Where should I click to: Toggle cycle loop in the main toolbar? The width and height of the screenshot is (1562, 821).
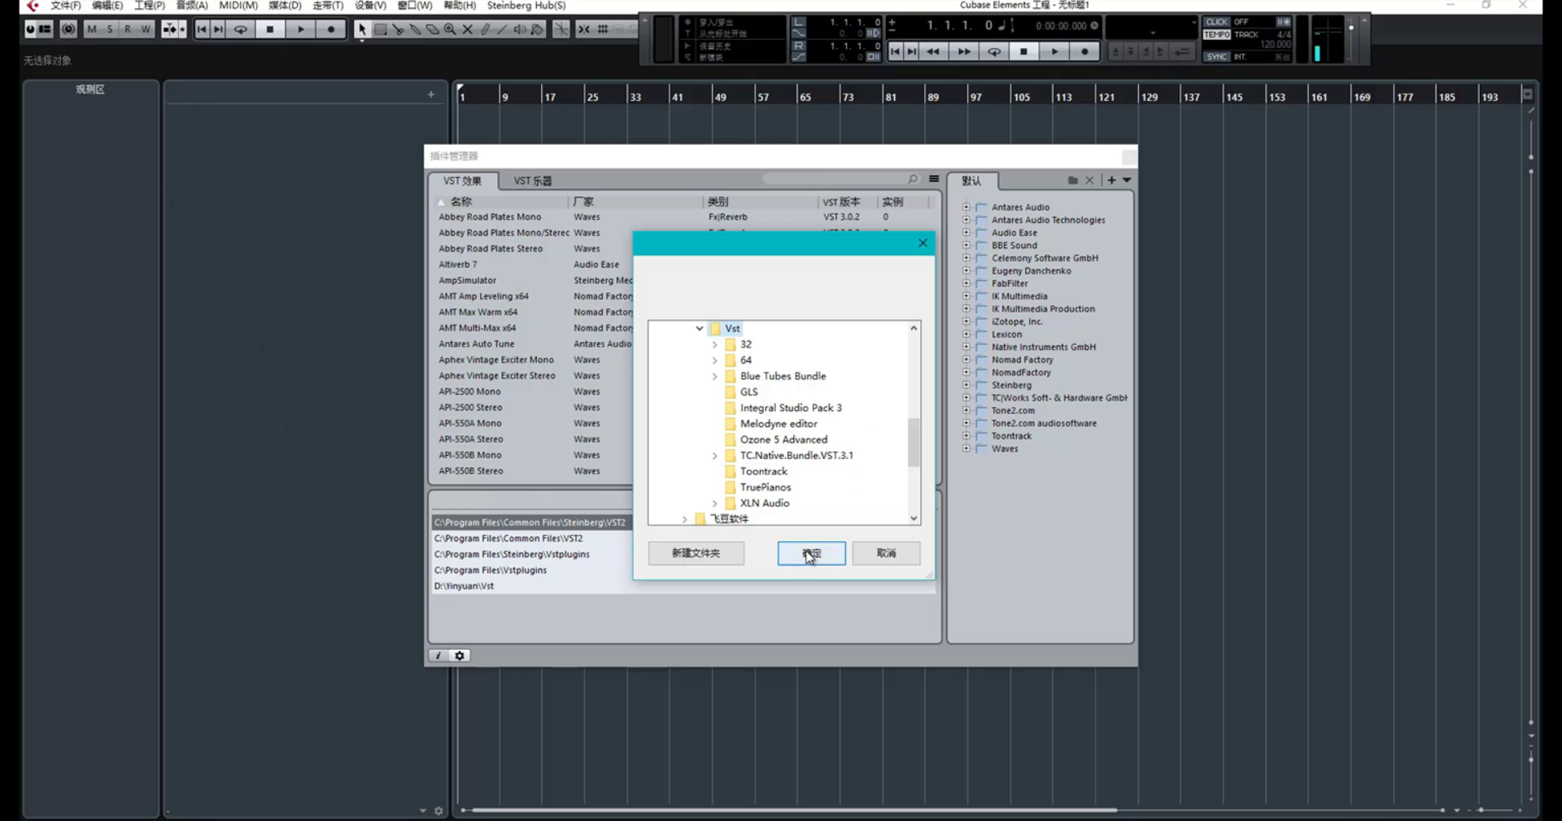click(x=240, y=29)
